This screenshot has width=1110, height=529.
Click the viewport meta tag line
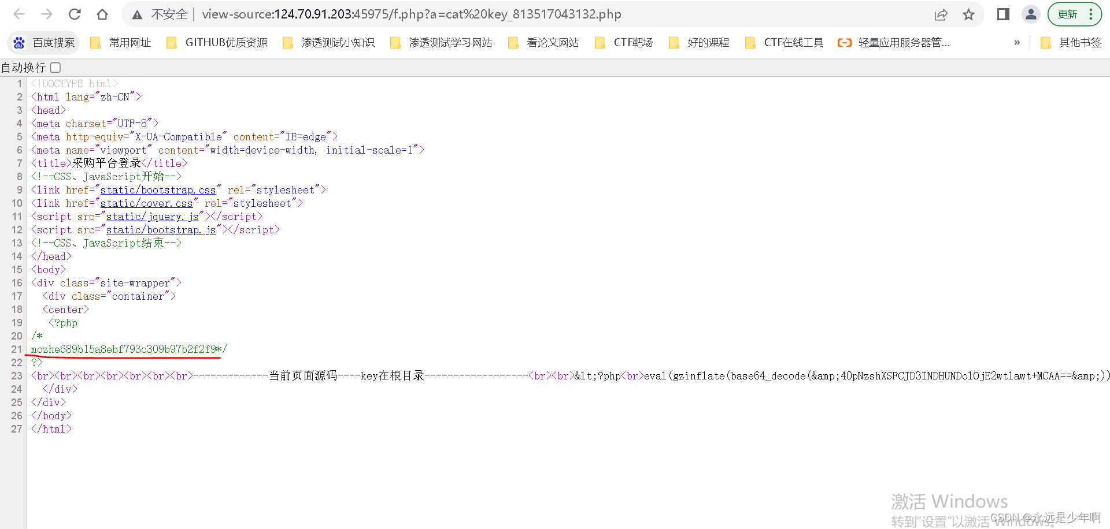(228, 150)
